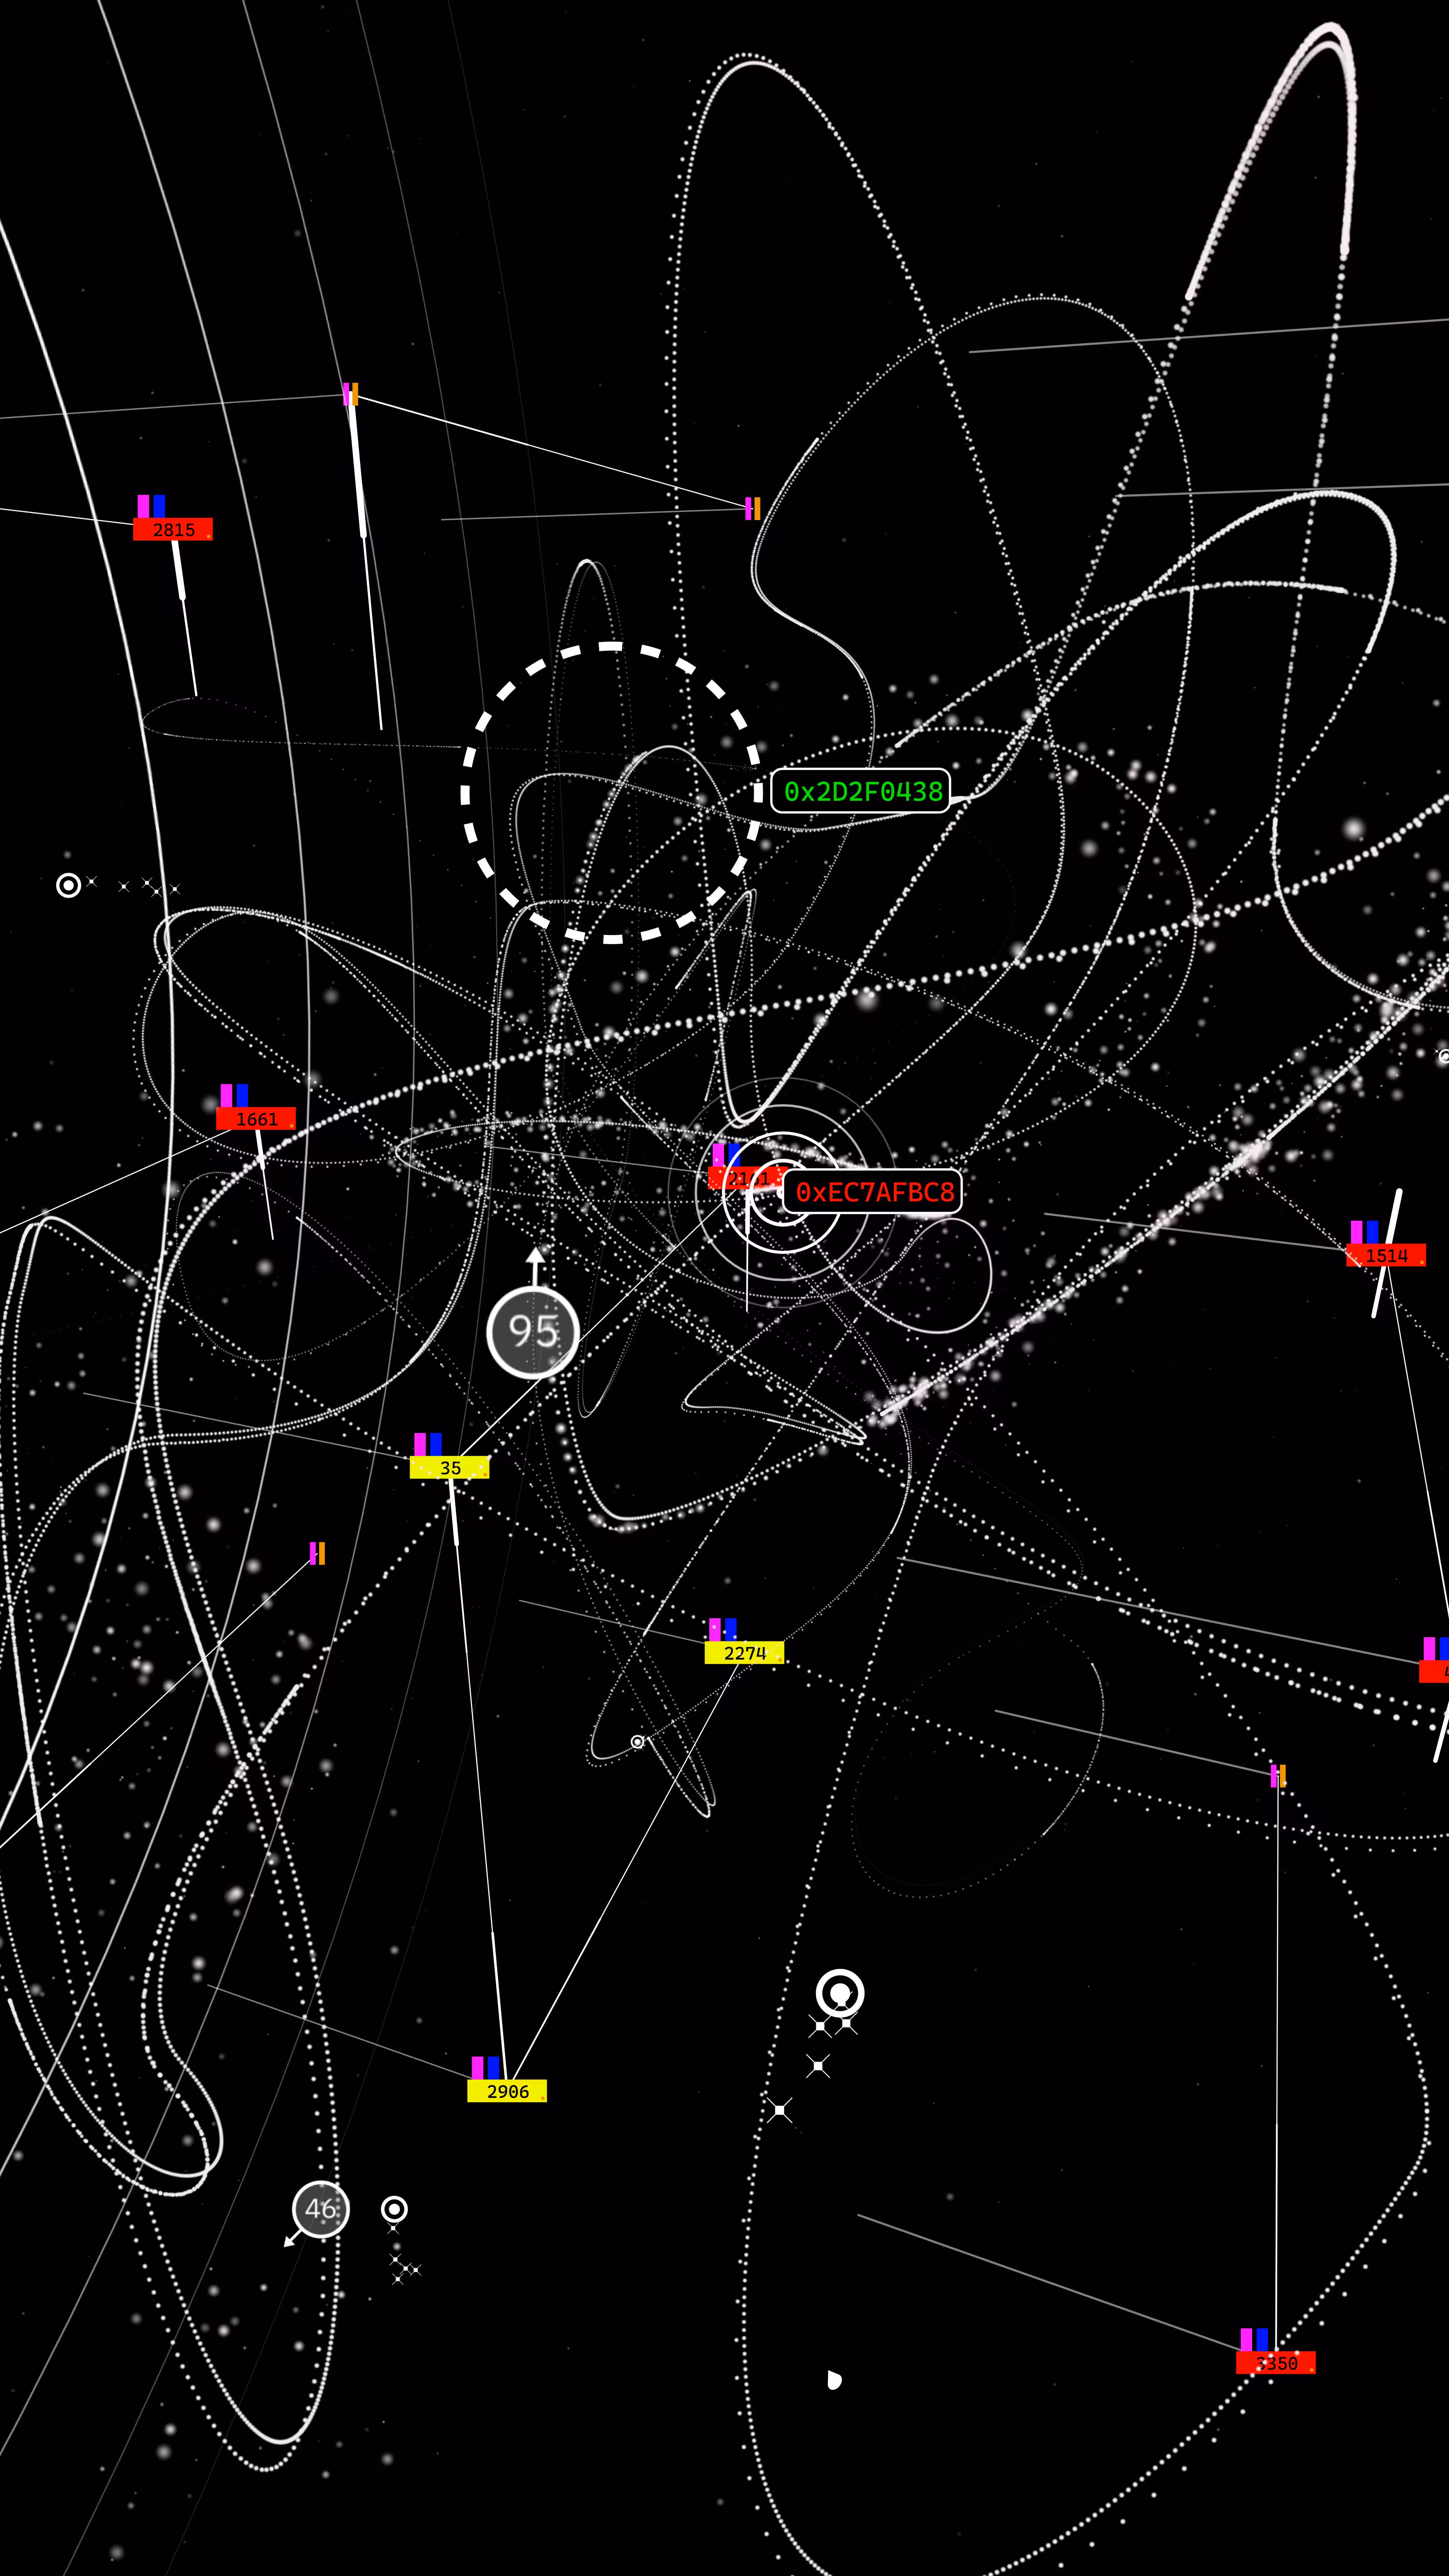Click the bullseye icon right of circle 46
The width and height of the screenshot is (1449, 2576).
394,2209
